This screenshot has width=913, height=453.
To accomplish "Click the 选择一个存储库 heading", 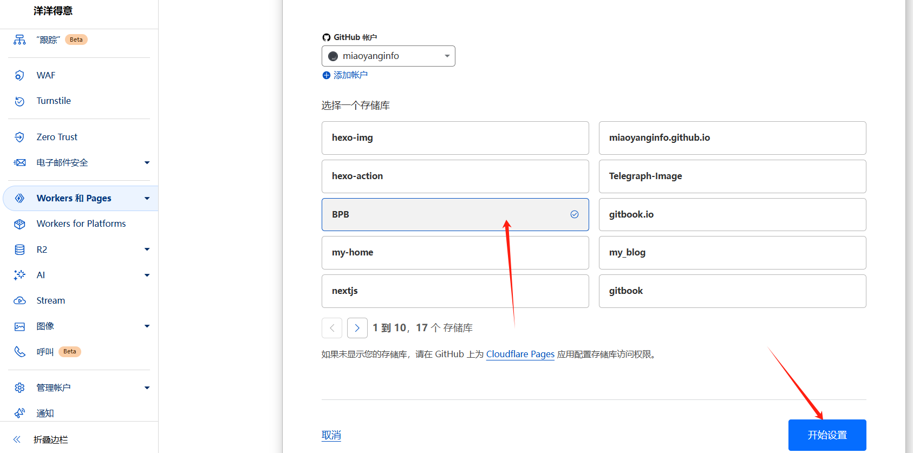I will click(356, 106).
